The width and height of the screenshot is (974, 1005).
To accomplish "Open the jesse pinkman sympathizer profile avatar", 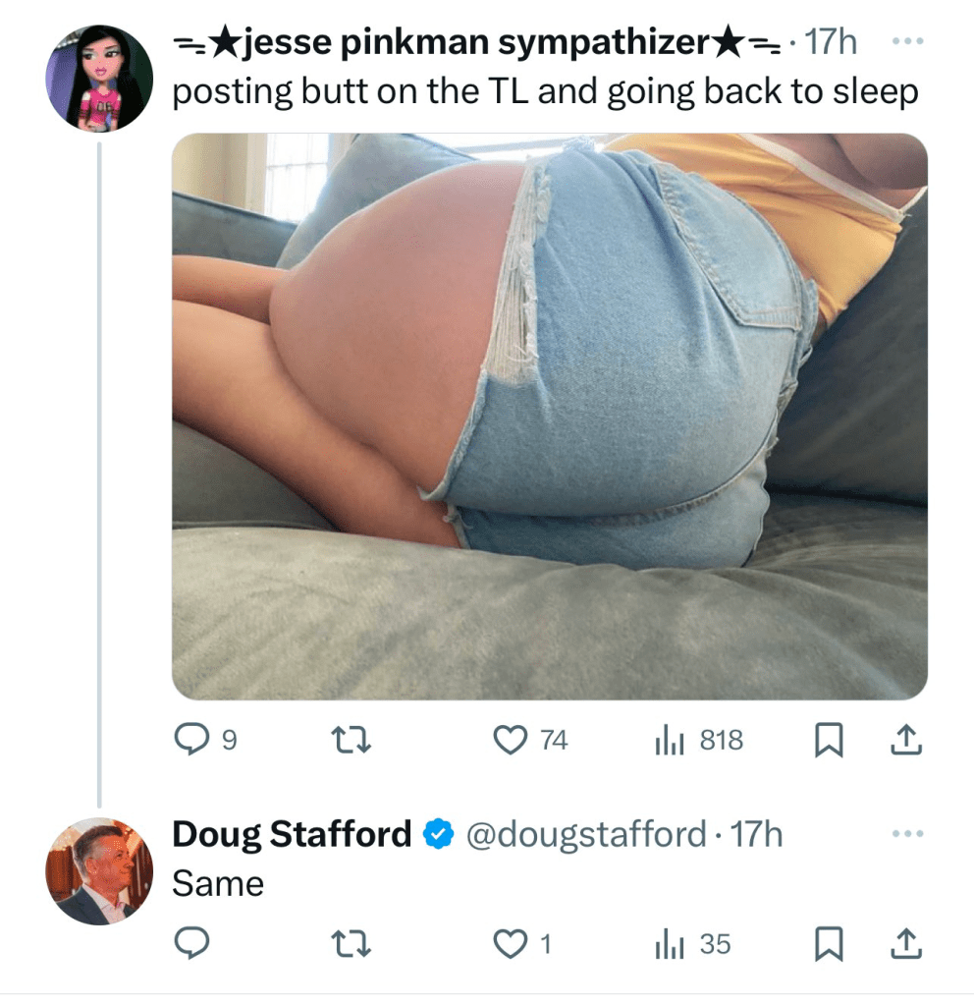I will coord(100,79).
